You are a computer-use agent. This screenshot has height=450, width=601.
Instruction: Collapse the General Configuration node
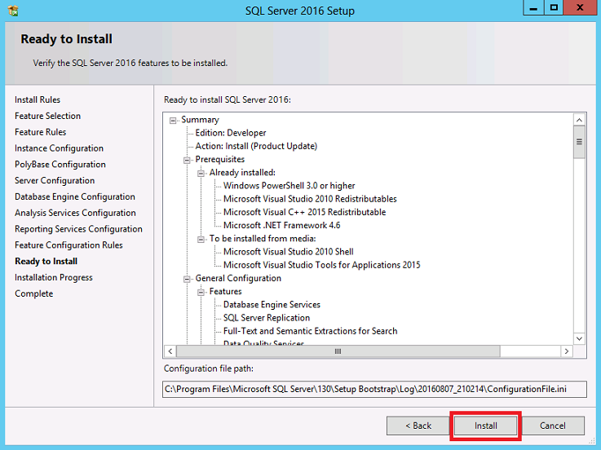tap(187, 279)
